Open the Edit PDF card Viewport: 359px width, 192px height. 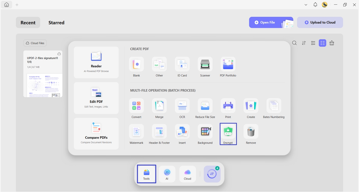pyautogui.click(x=96, y=98)
